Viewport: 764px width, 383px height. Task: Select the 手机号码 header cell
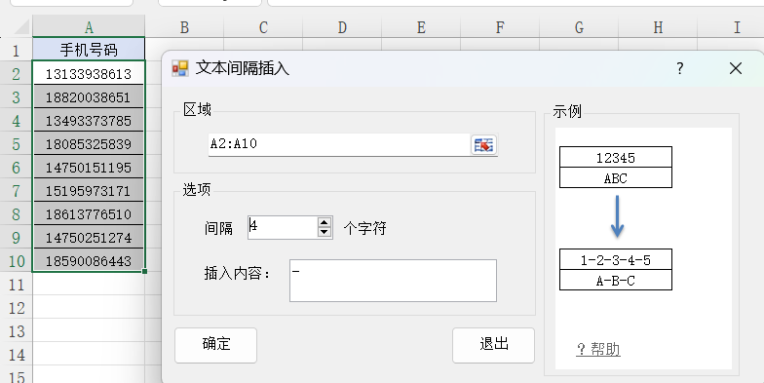click(x=89, y=50)
